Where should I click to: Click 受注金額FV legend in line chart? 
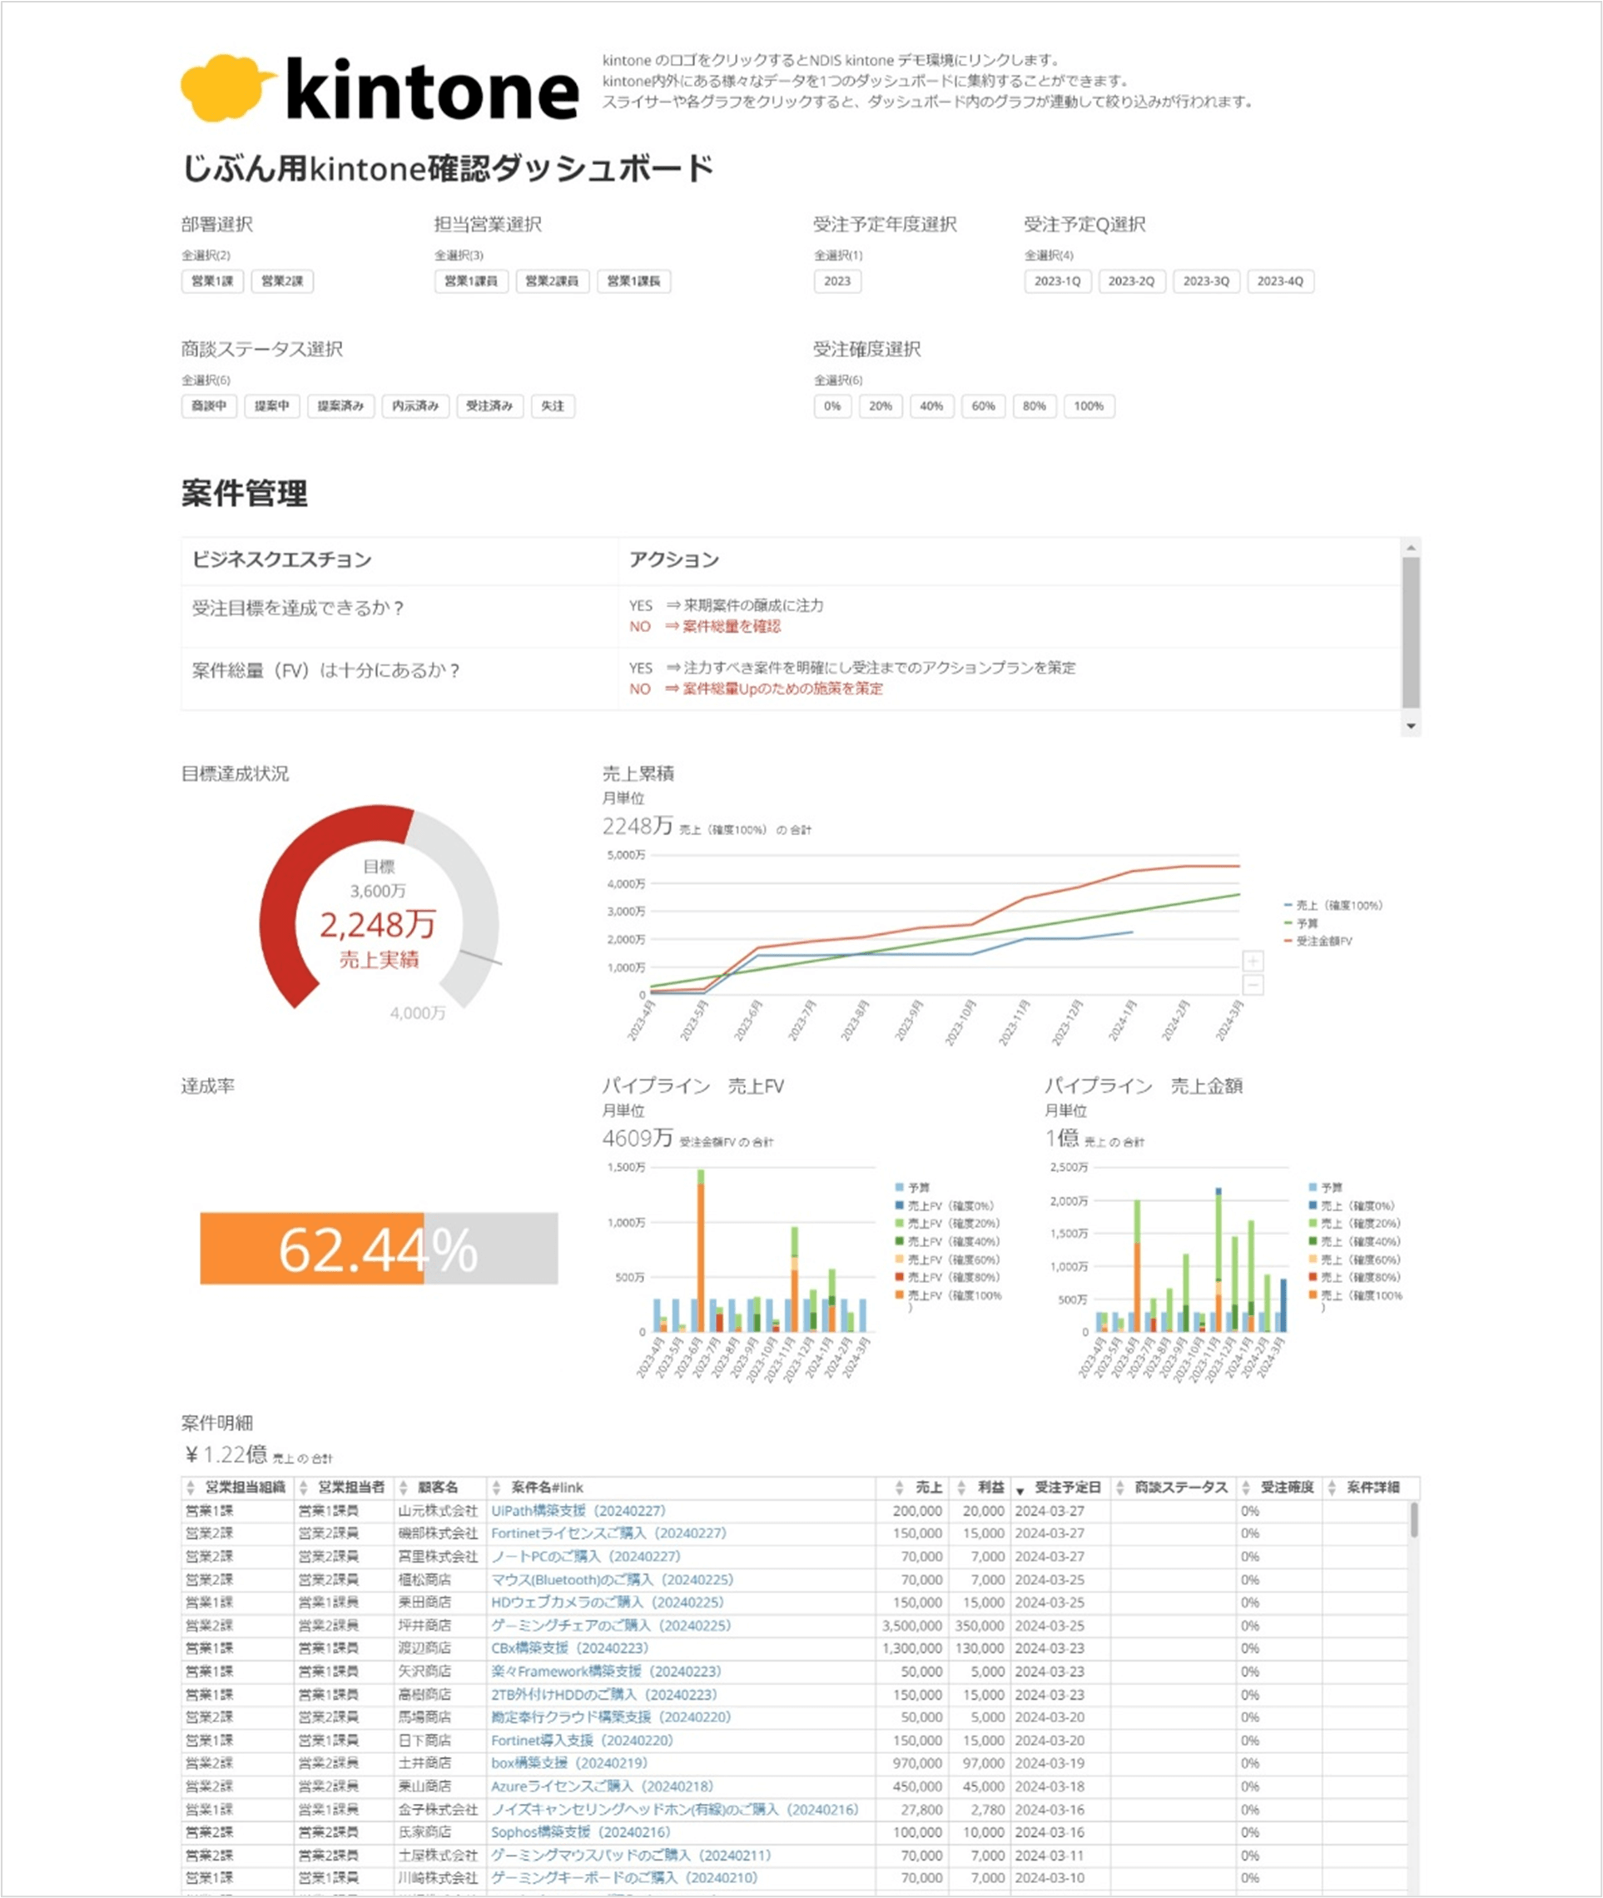pos(1318,942)
